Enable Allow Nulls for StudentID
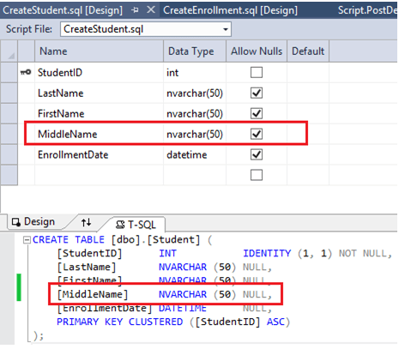 pos(257,72)
